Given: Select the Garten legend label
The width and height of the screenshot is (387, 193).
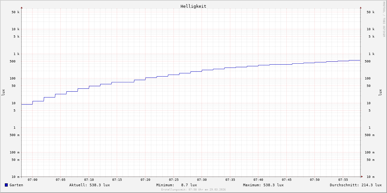Looking at the screenshot, I should point(16,185).
